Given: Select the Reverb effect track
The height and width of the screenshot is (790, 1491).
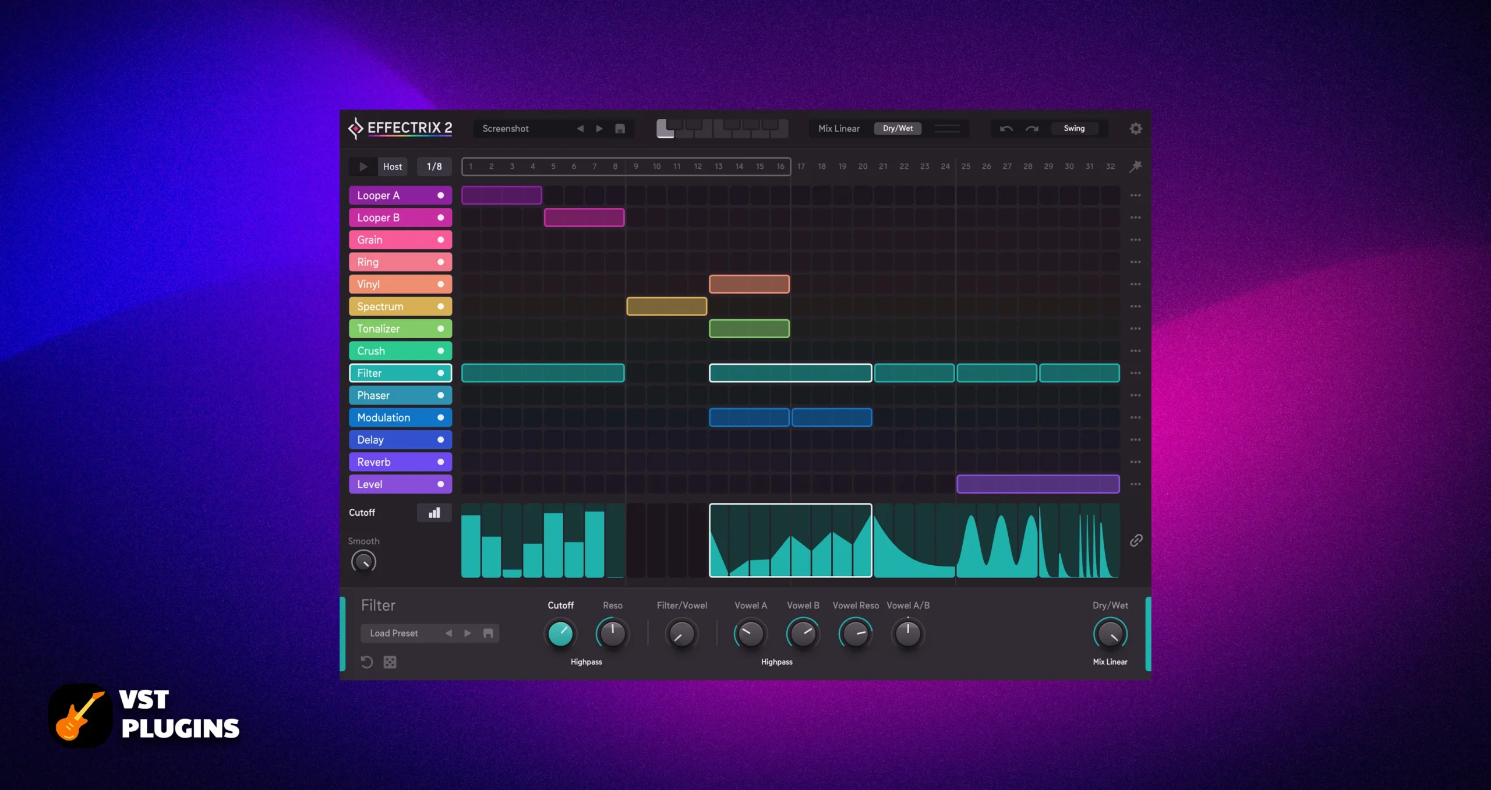Looking at the screenshot, I should (400, 462).
